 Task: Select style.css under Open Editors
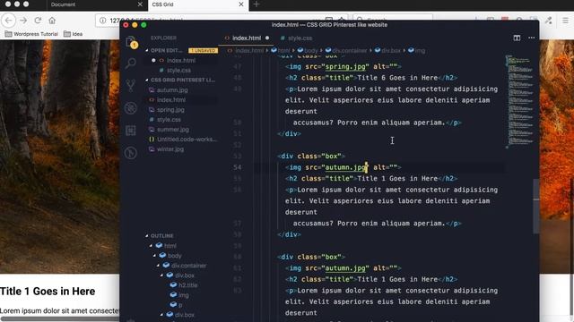coord(178,70)
